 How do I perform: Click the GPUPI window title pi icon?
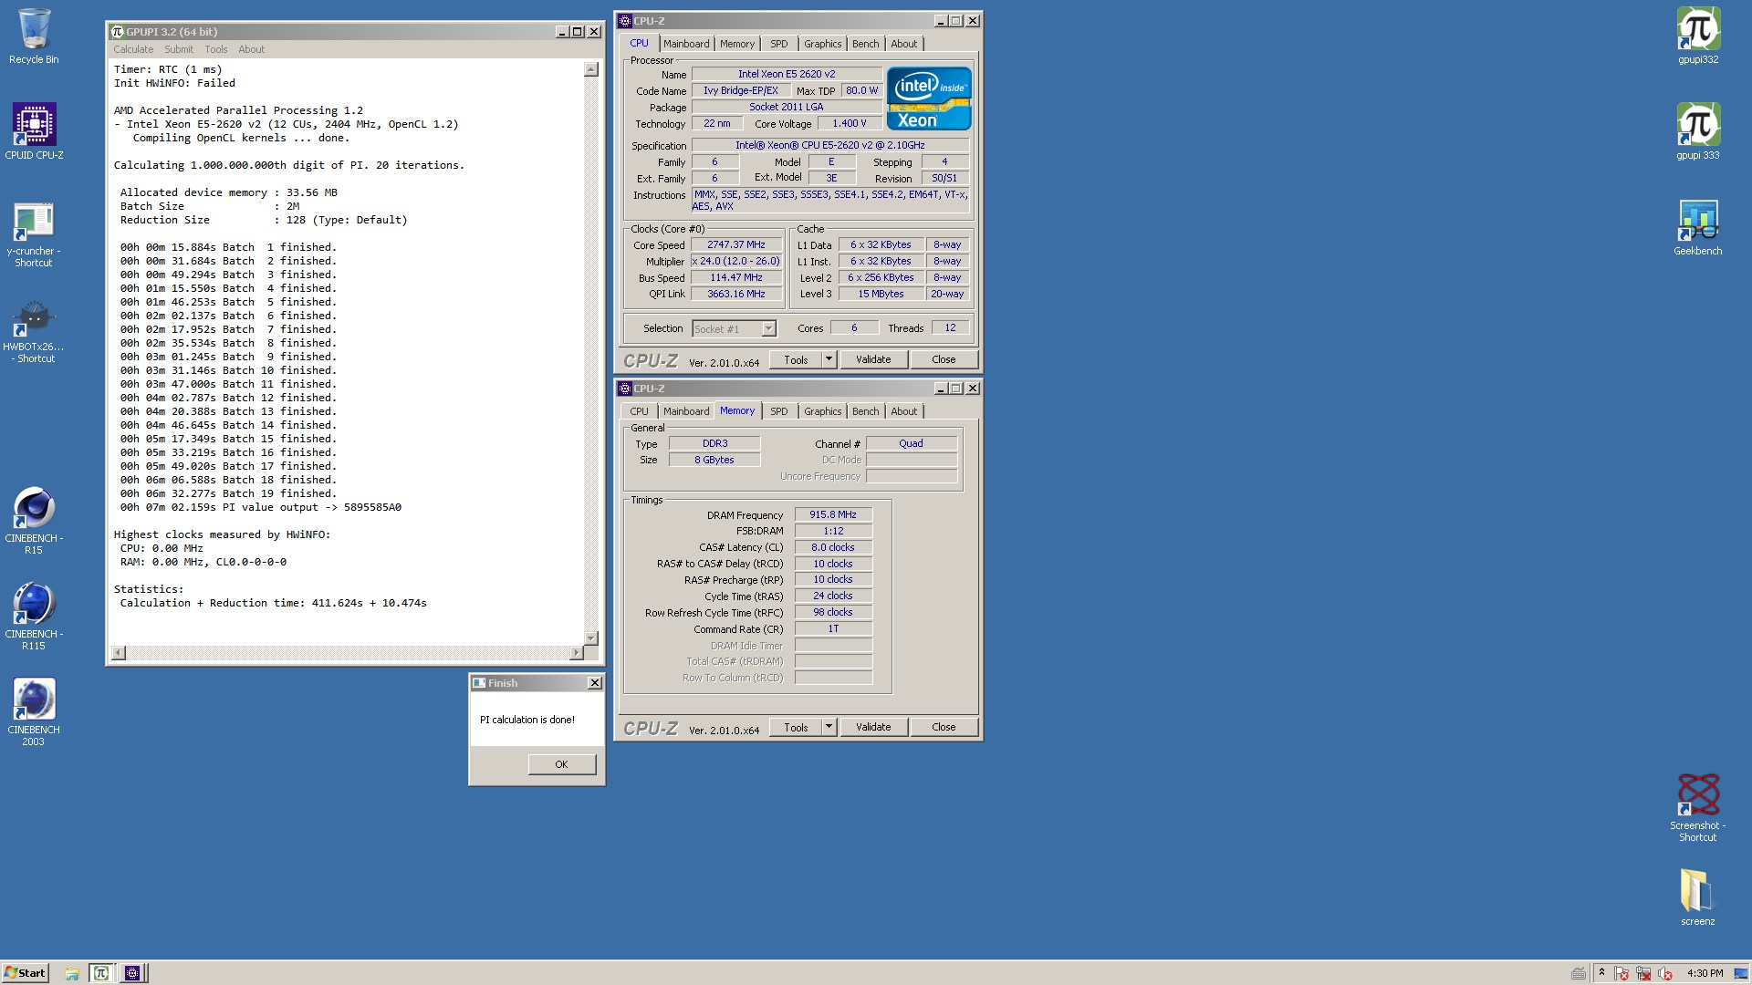[117, 32]
